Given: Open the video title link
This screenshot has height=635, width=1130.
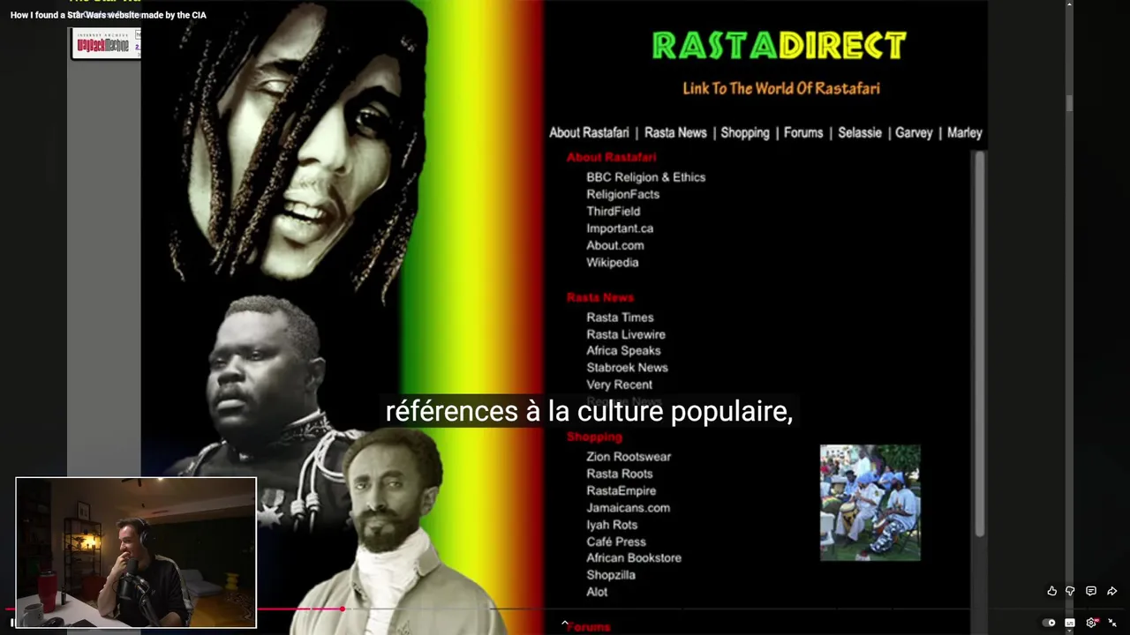Looking at the screenshot, I should click(x=109, y=15).
